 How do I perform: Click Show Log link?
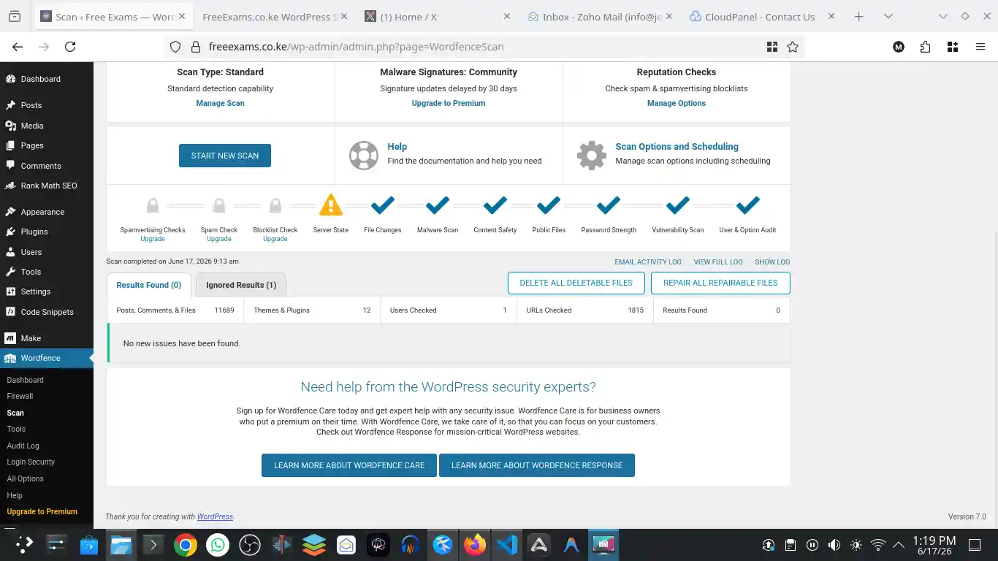point(772,262)
